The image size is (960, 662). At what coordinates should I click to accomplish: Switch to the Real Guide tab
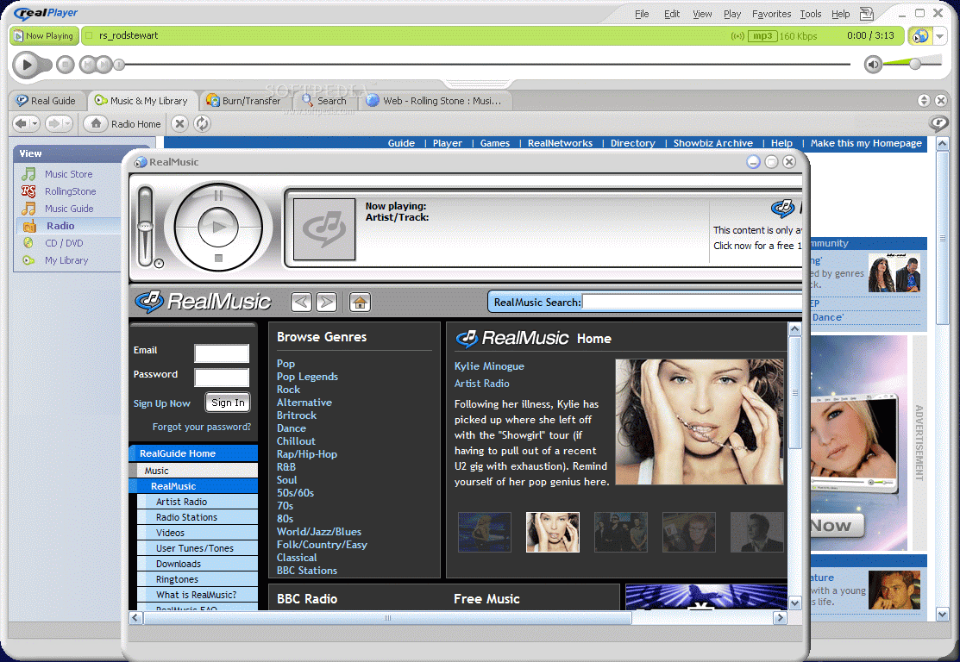47,100
